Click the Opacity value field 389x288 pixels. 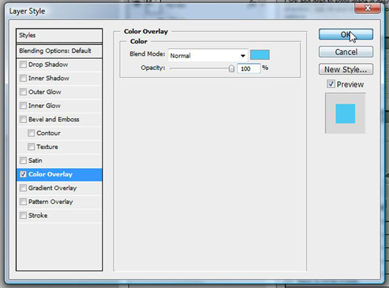[x=248, y=69]
